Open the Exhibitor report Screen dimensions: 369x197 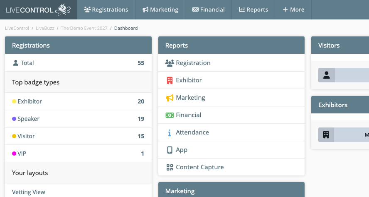[231, 80]
